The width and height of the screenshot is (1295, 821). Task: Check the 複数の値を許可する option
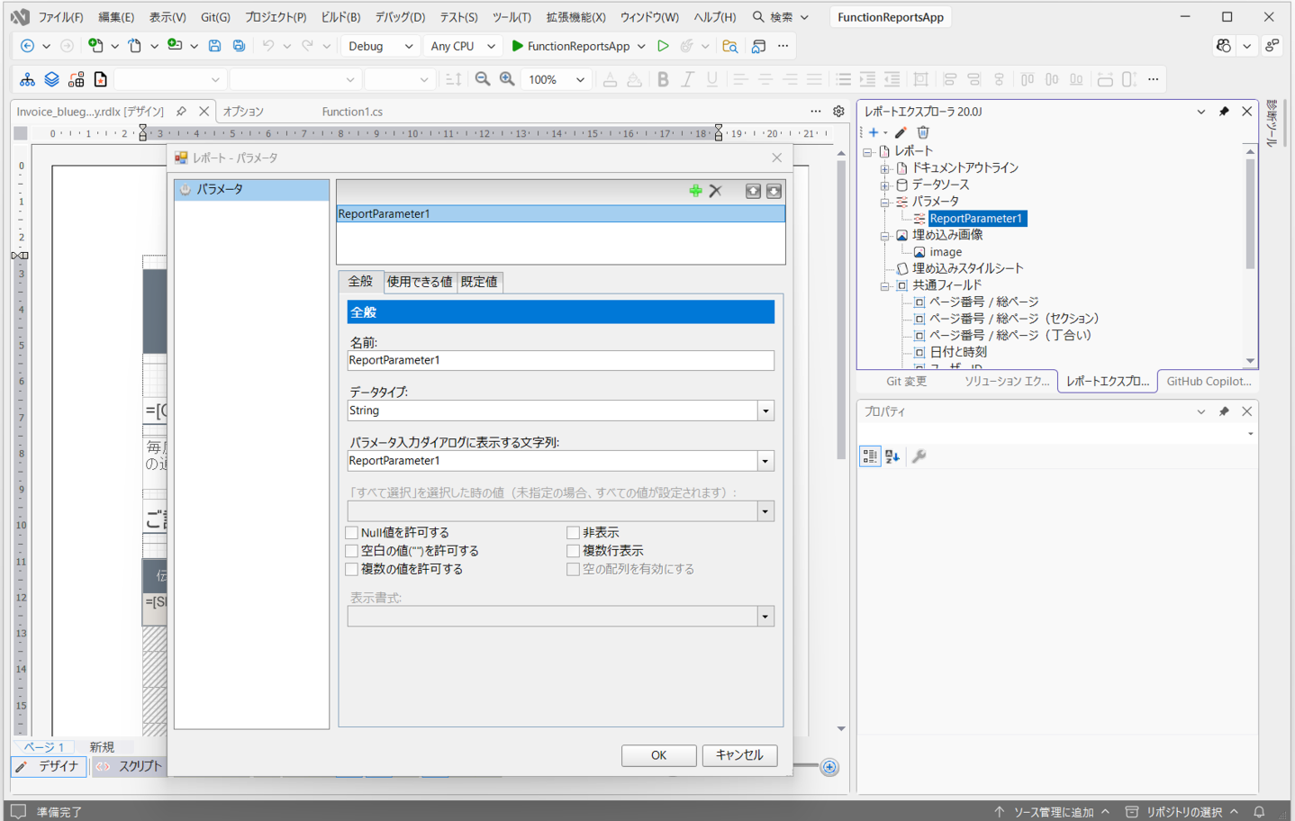click(x=352, y=569)
